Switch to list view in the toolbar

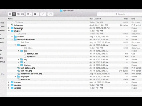coord(14,14)
